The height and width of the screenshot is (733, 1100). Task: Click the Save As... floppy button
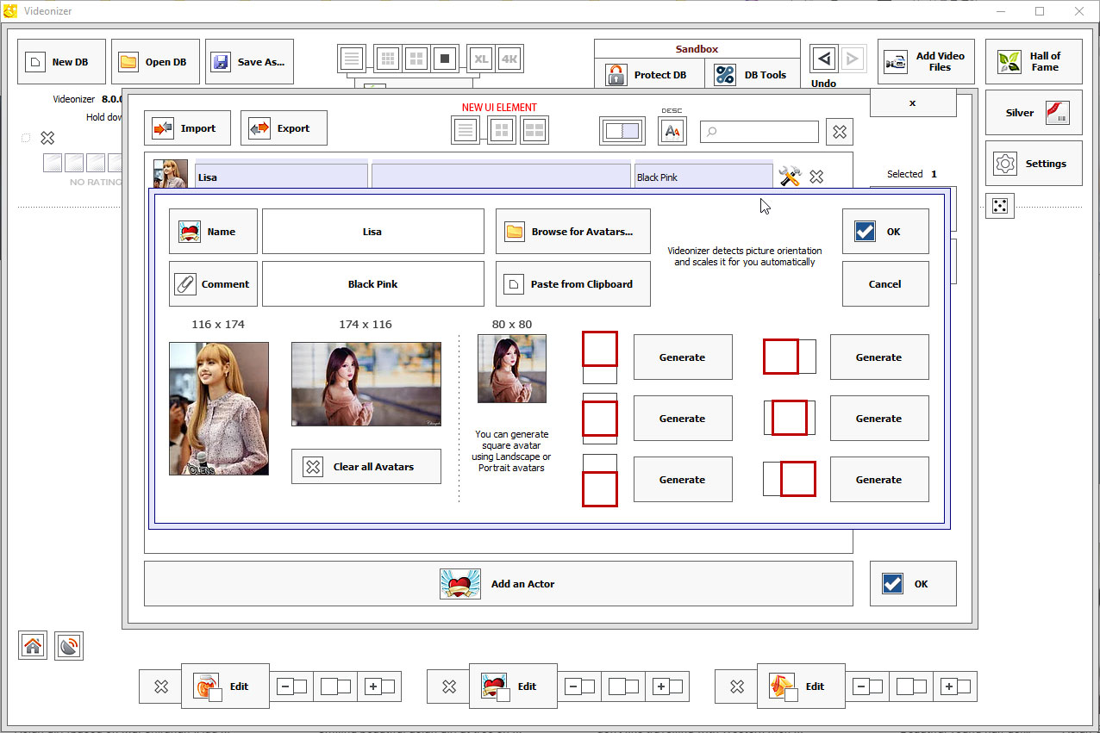tap(249, 62)
